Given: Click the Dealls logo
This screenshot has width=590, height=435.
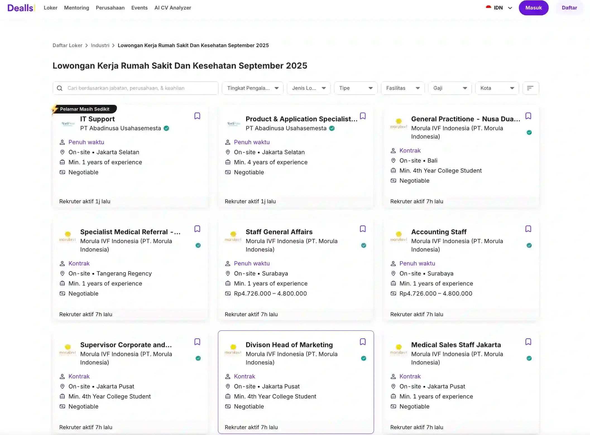Looking at the screenshot, I should (21, 8).
